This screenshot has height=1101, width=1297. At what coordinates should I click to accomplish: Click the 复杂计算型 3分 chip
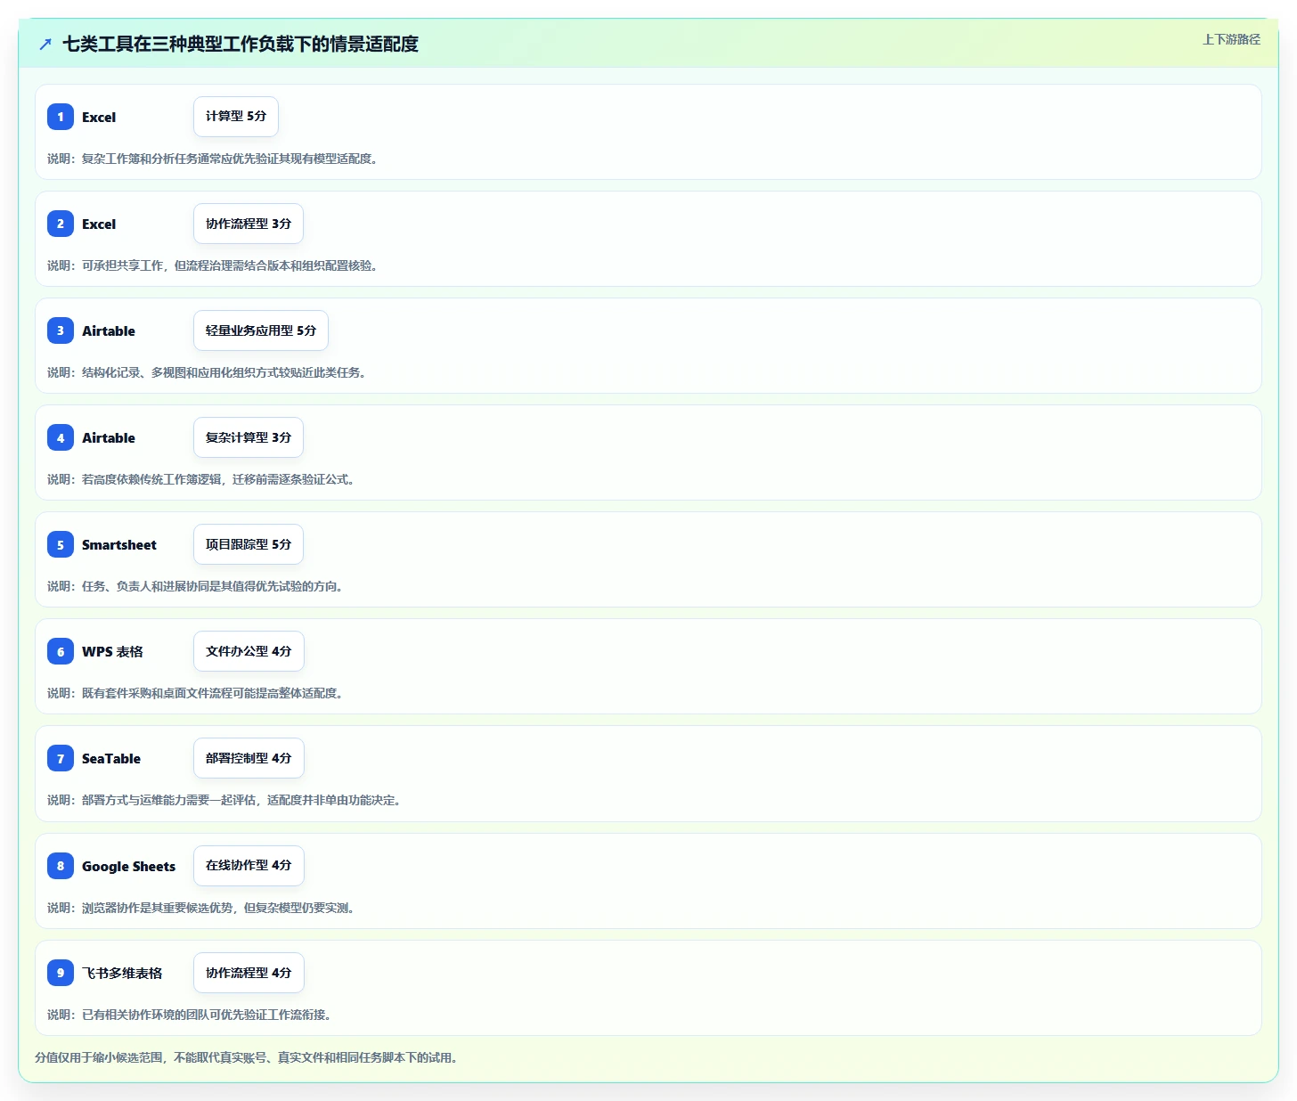click(x=249, y=437)
